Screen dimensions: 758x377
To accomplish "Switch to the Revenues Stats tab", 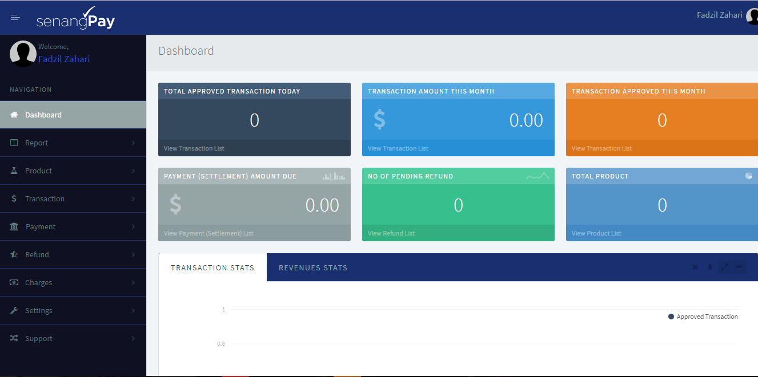I will coord(313,267).
